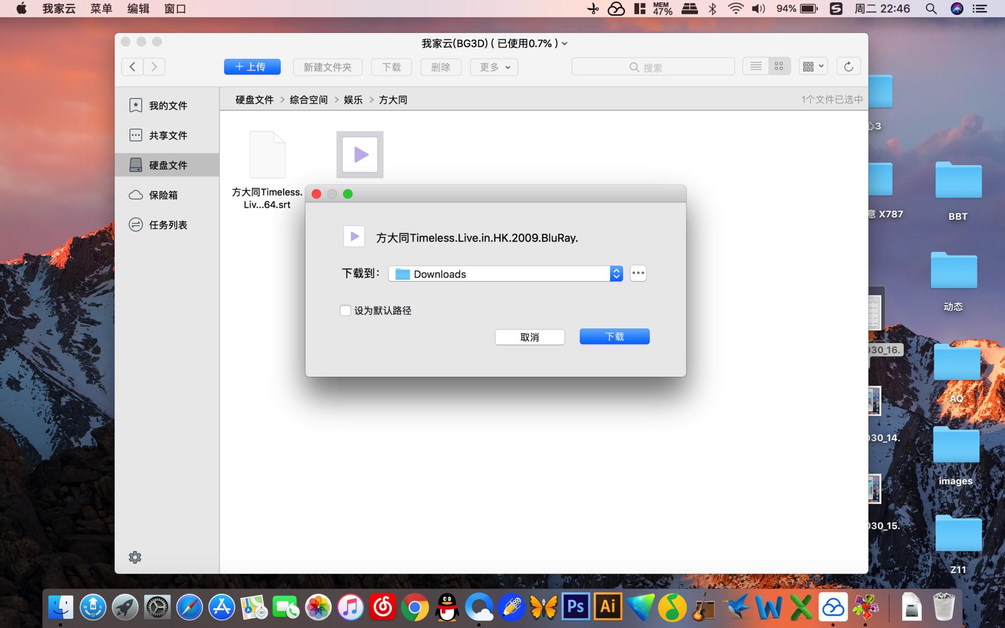Browse folders with the ellipsis button
1005x628 pixels.
[638, 273]
